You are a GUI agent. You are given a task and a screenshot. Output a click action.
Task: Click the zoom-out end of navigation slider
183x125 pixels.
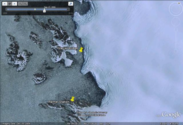point(176,52)
